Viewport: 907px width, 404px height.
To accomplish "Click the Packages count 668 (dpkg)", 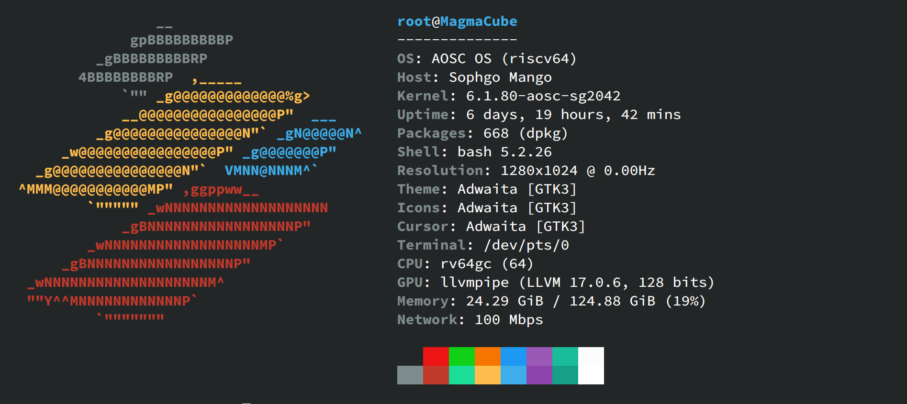I will click(x=525, y=133).
